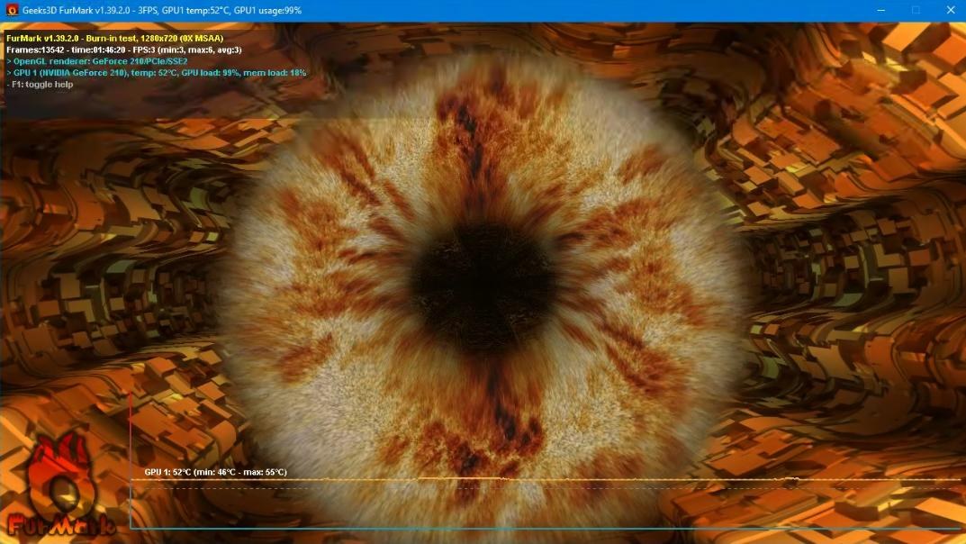Click the blue horizontal axis of the graph
The width and height of the screenshot is (966, 544).
pos(540,528)
